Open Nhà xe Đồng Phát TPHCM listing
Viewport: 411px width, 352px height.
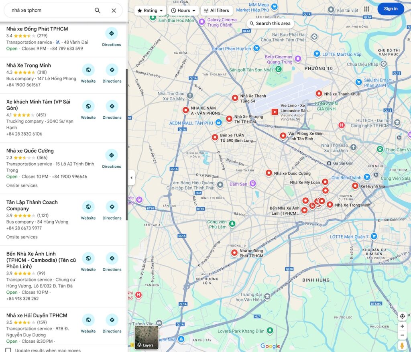[x=37, y=29]
